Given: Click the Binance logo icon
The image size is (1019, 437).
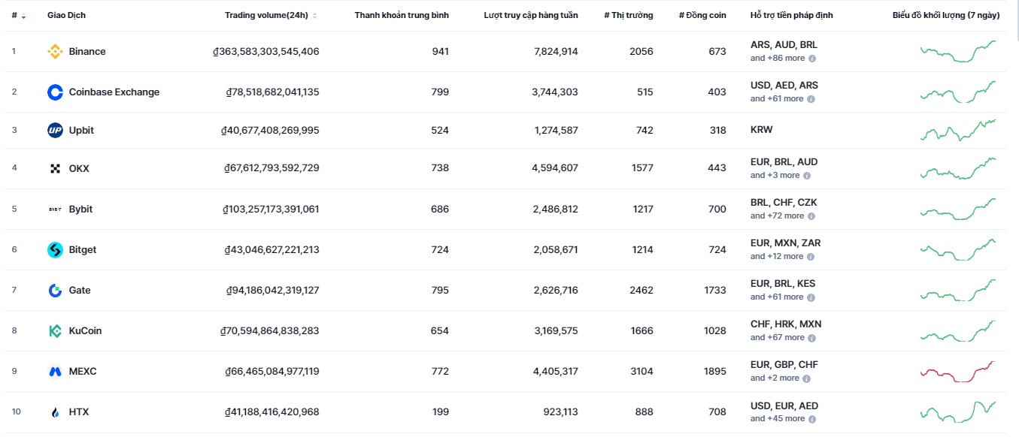Looking at the screenshot, I should pos(55,52).
